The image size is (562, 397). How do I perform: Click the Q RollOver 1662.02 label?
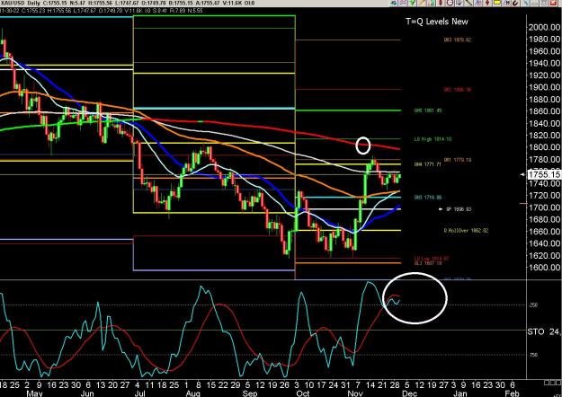pos(466,231)
